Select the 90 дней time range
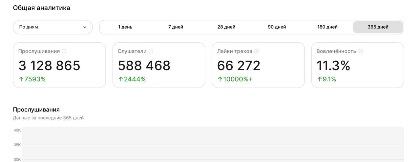 click(x=277, y=27)
